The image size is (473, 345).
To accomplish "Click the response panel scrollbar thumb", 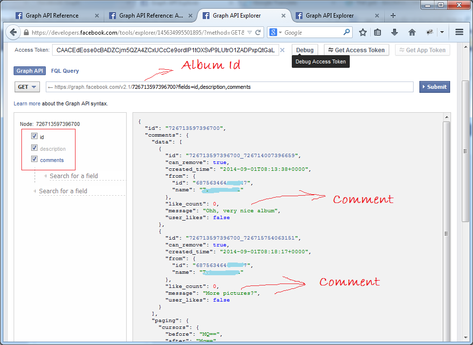I will tap(447, 234).
